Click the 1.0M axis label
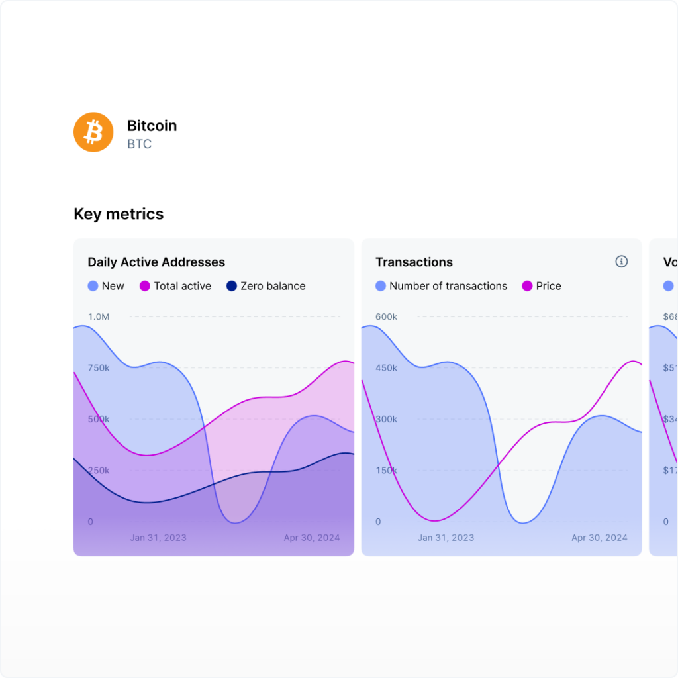 [x=99, y=317]
